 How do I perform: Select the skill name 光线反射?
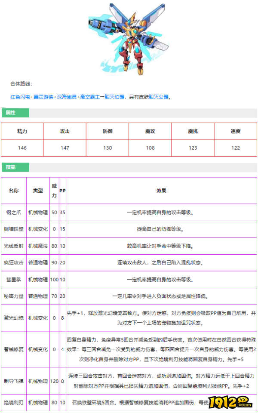14,246
